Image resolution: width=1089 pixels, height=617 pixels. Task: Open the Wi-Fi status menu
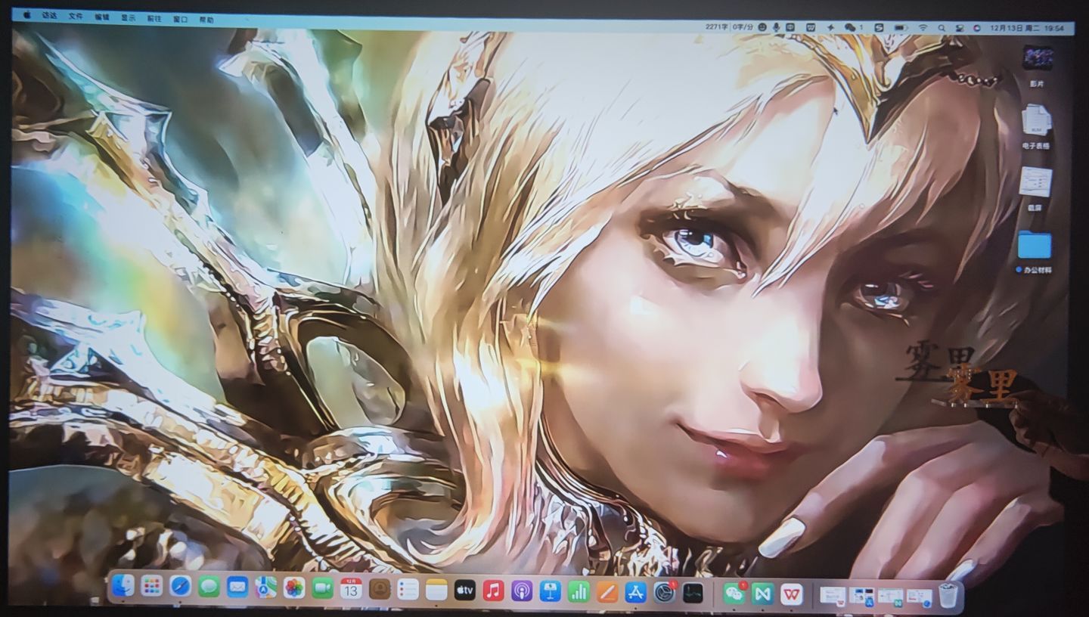[923, 27]
